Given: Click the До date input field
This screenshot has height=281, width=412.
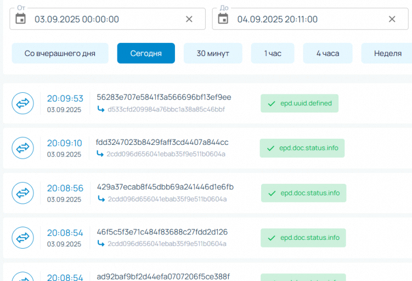Looking at the screenshot, I should point(311,19).
